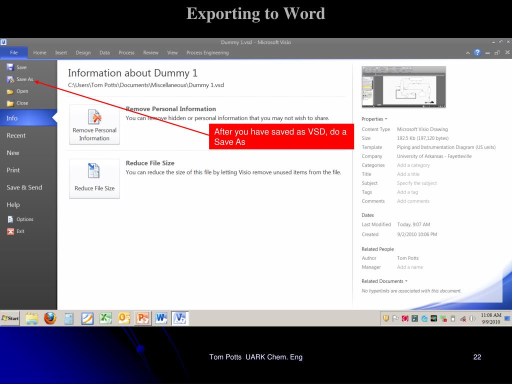The width and height of the screenshot is (512, 384).
Task: Open the View ribbon tab
Action: coord(172,52)
